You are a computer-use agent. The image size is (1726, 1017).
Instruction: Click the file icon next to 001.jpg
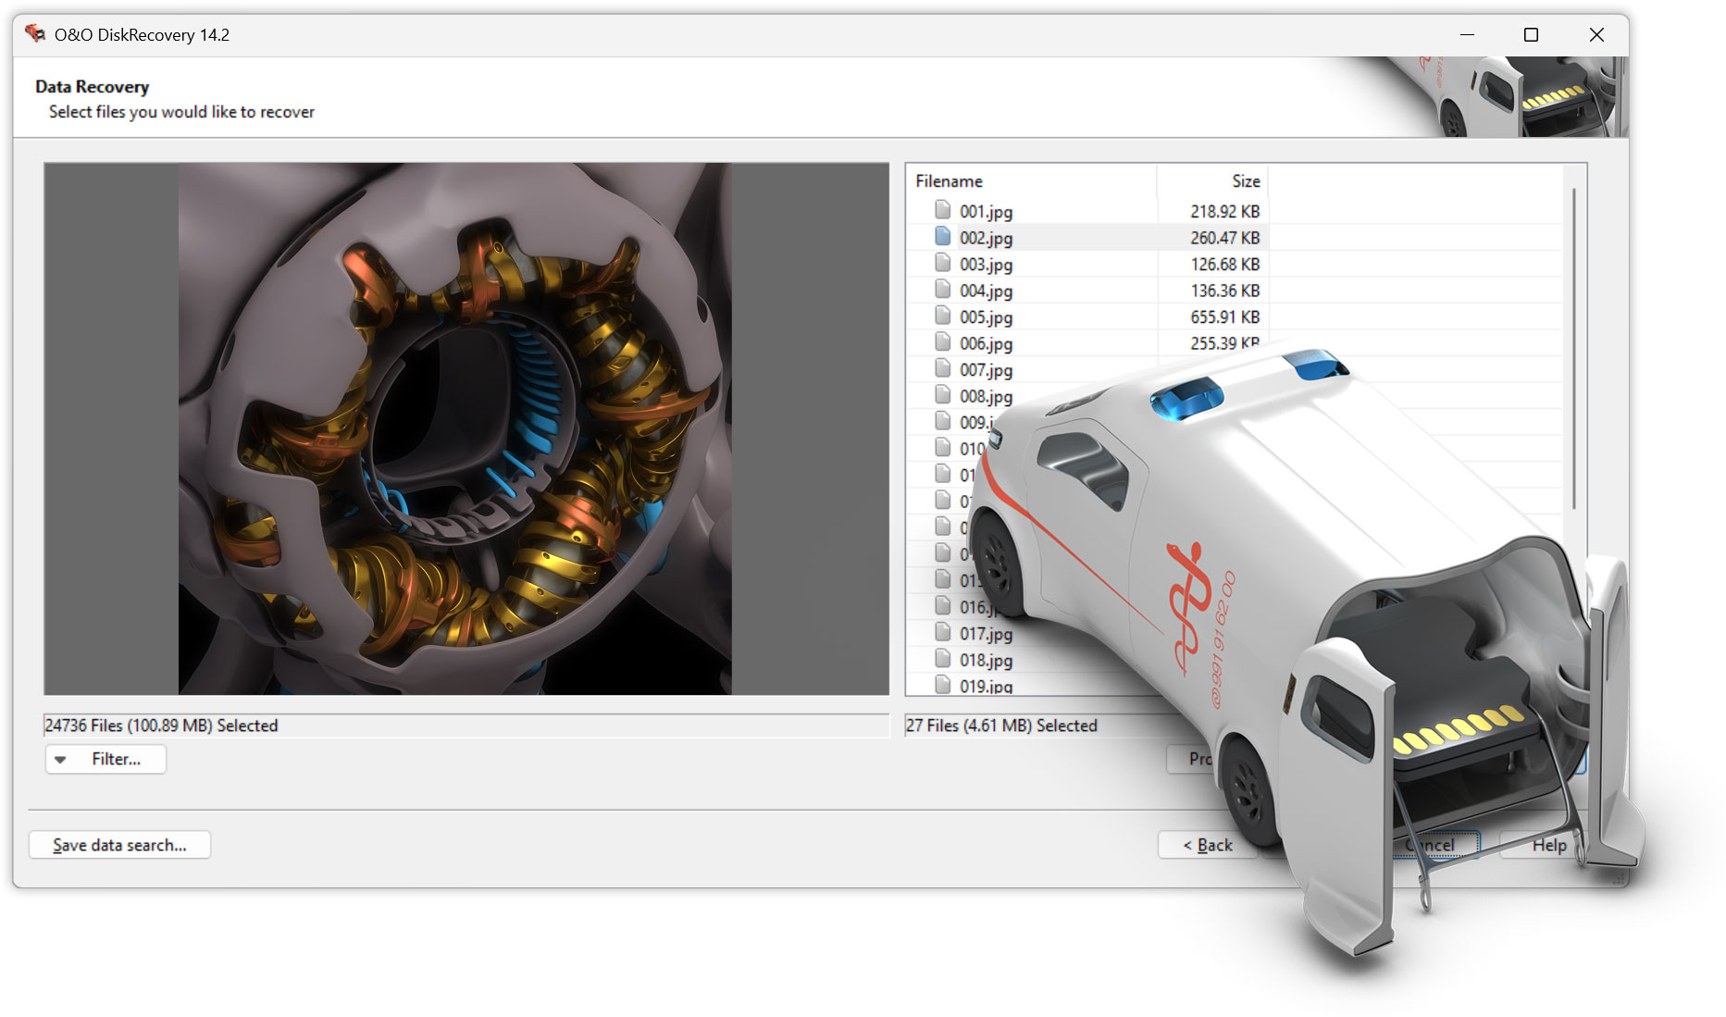point(942,210)
